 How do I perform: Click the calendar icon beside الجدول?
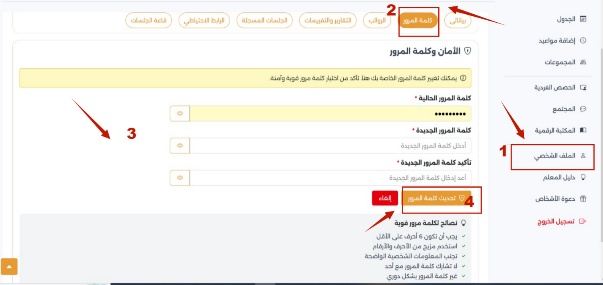pyautogui.click(x=583, y=19)
